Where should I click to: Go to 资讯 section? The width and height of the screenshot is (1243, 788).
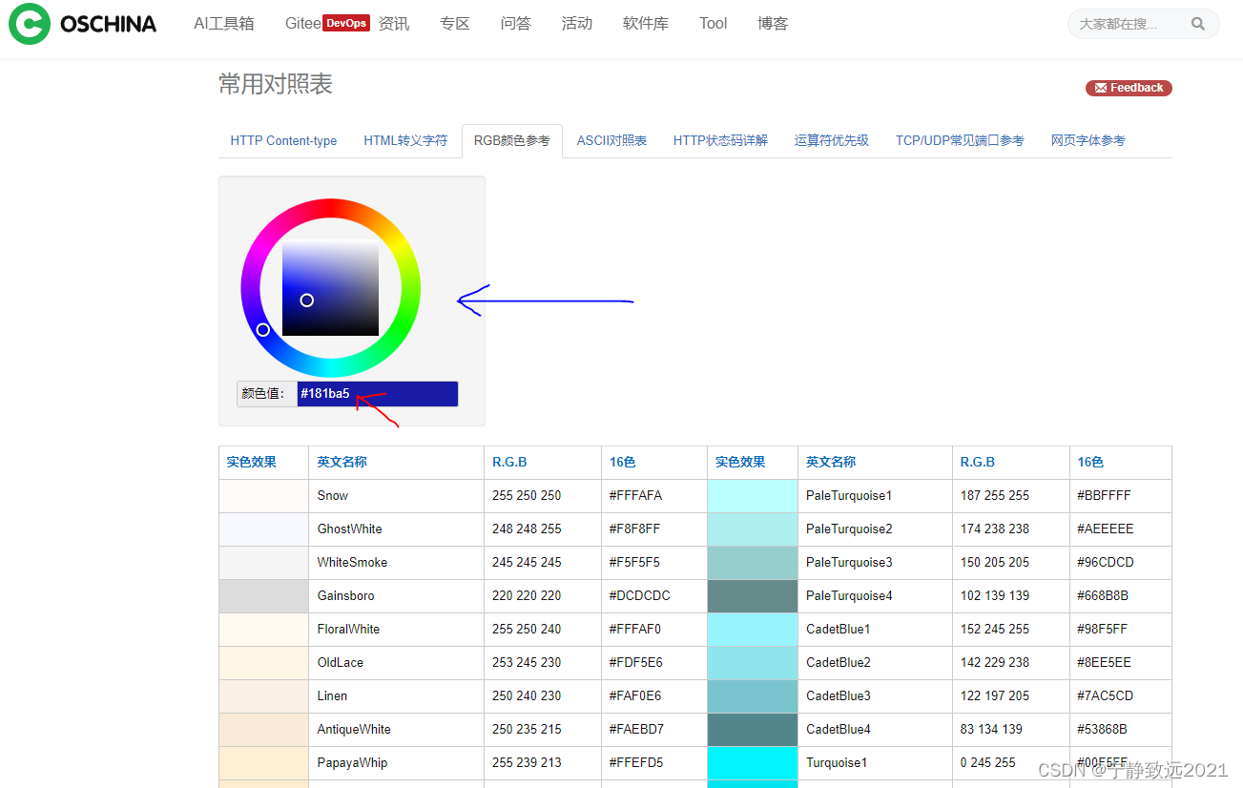click(x=394, y=24)
